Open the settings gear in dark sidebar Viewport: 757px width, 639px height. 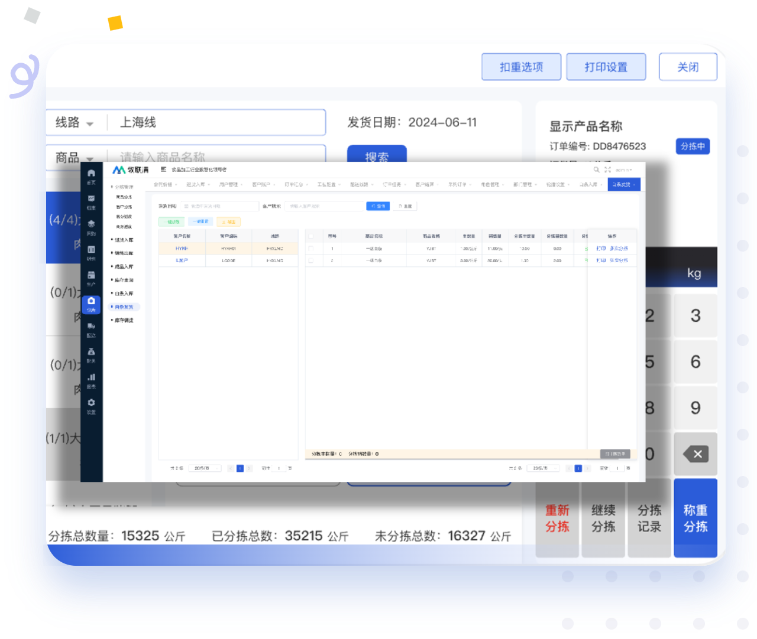91,405
